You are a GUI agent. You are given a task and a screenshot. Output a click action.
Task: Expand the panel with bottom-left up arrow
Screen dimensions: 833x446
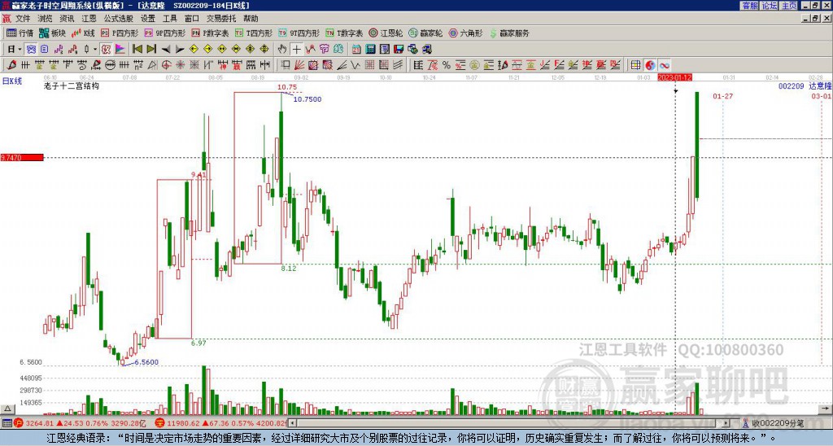click(x=7, y=409)
